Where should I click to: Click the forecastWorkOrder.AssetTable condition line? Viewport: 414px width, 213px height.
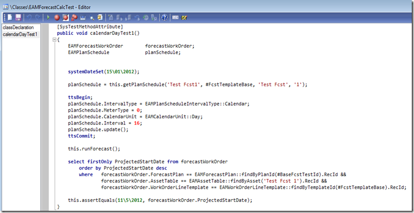click(214, 181)
